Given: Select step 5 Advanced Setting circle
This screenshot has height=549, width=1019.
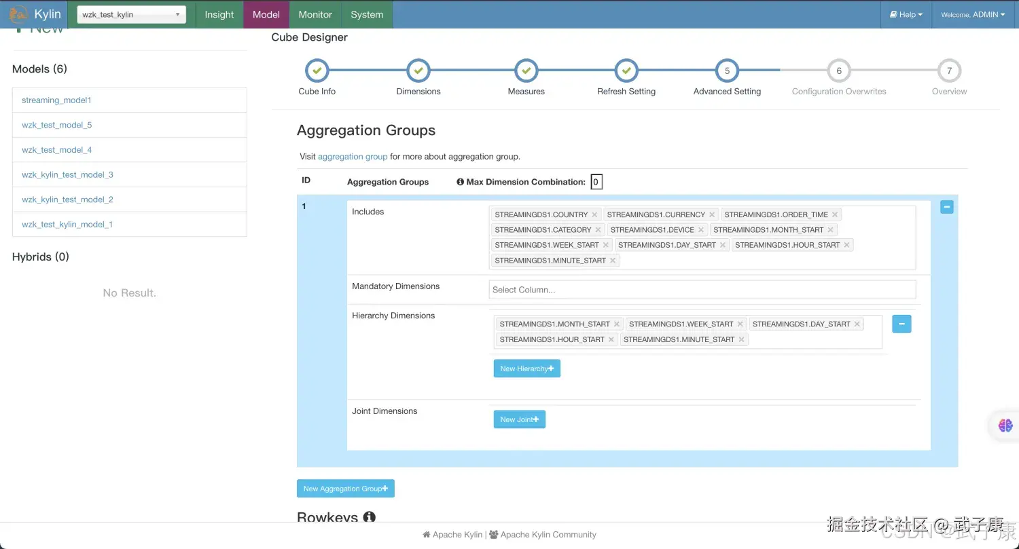Looking at the screenshot, I should [727, 71].
